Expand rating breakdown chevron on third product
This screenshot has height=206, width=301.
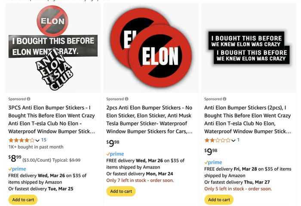click(x=233, y=140)
